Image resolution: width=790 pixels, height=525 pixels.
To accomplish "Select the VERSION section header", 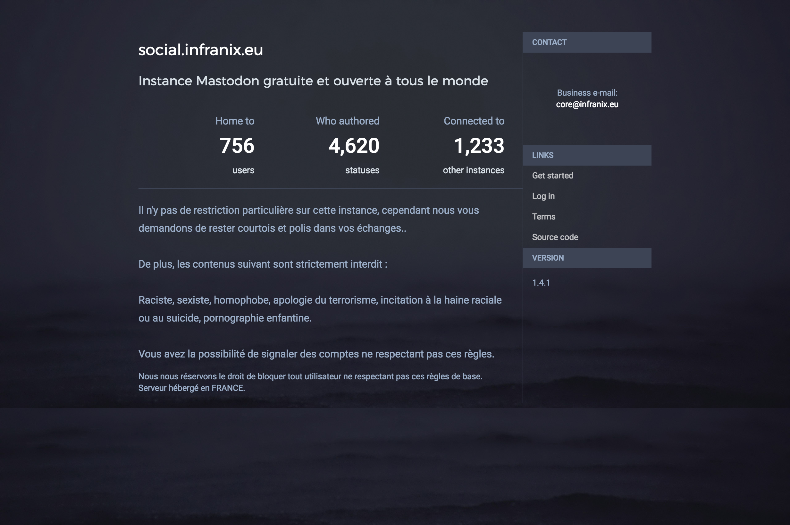I will pyautogui.click(x=587, y=258).
